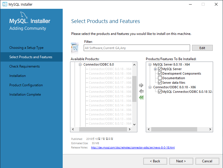Expand the MySQL Server feature sub-node
The image size is (223, 168).
point(155,69)
